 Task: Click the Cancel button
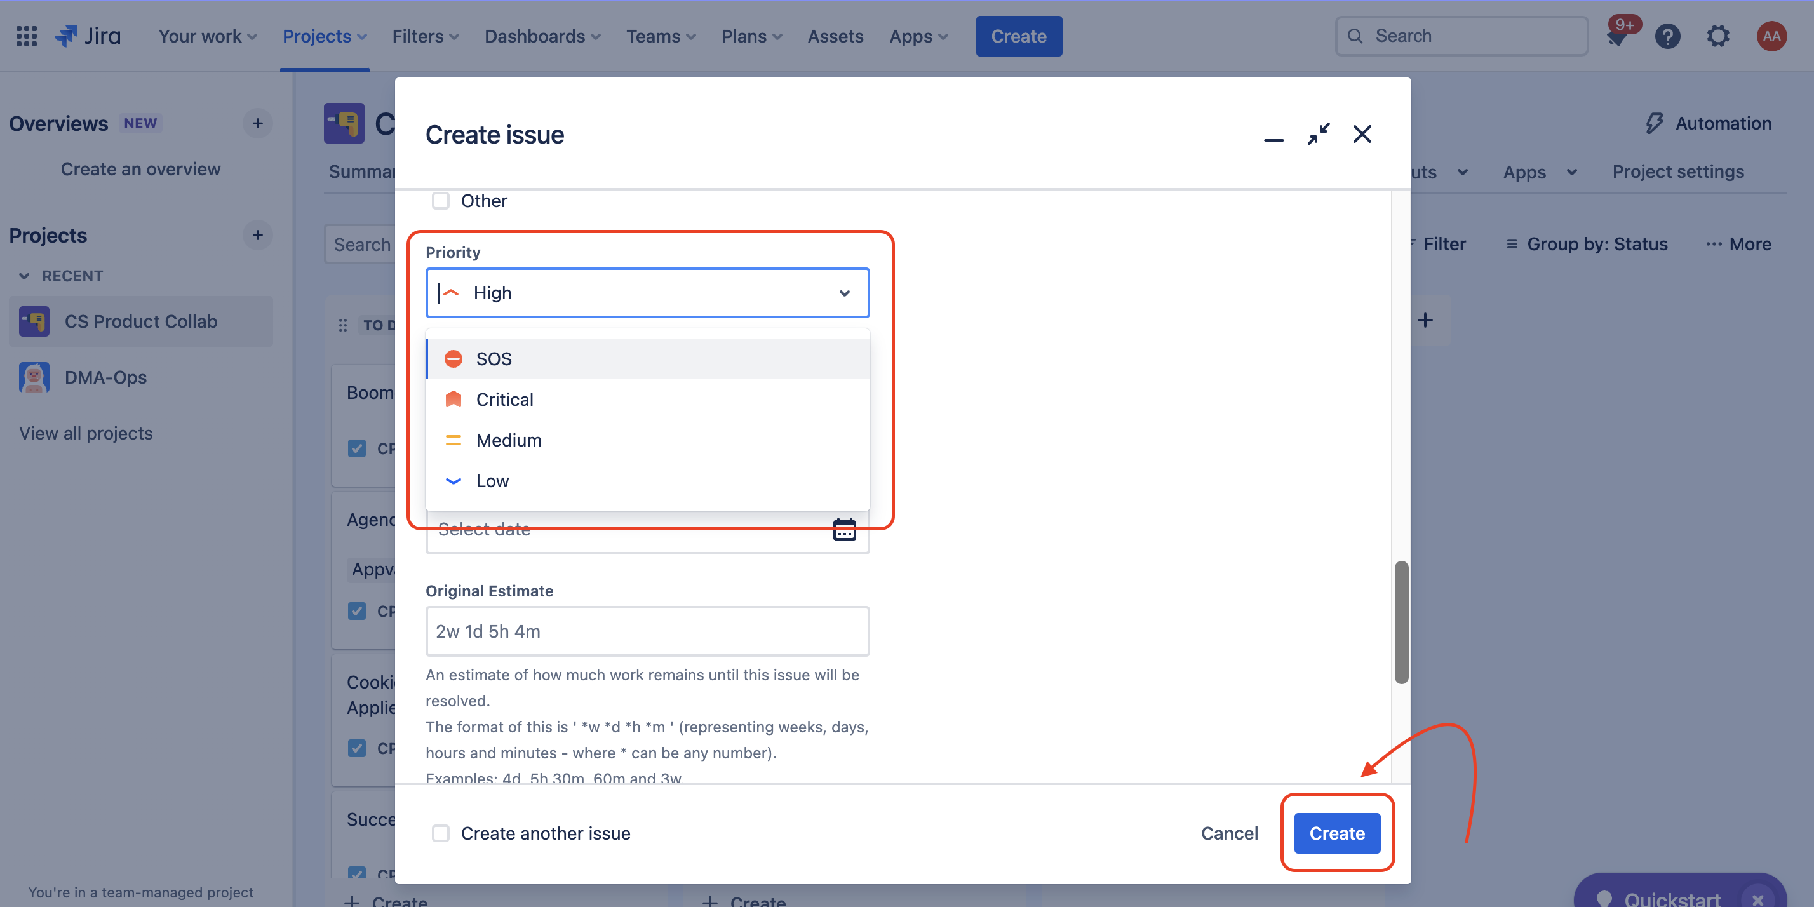click(x=1229, y=833)
